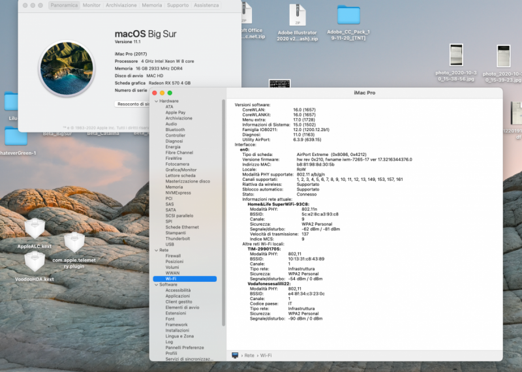Select photo_2020-10-30_15-38-56.jpg file

[x=456, y=55]
